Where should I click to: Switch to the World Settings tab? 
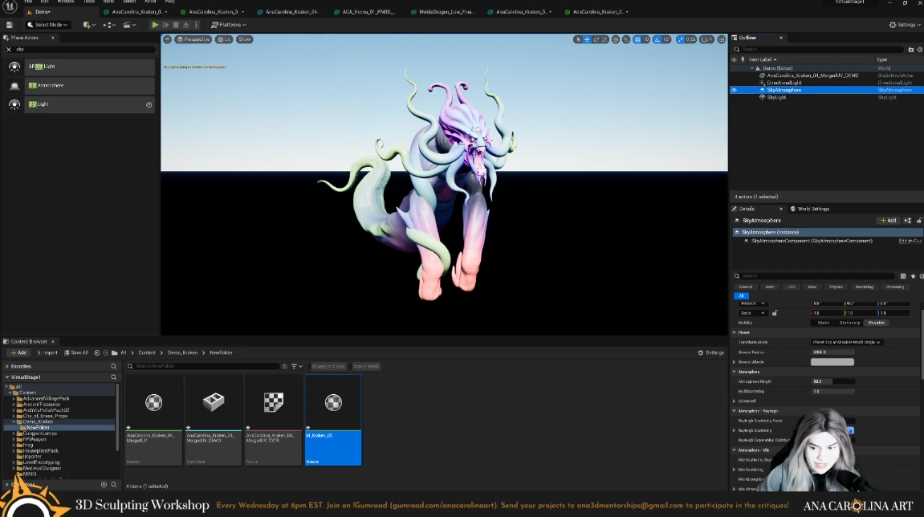coord(810,209)
